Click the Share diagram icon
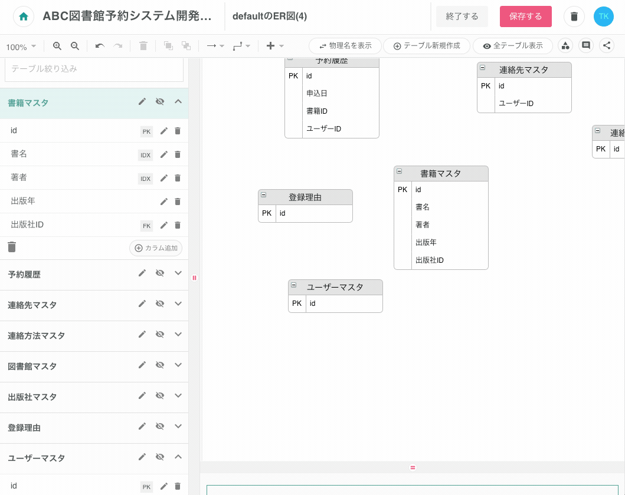Screen dimensions: 625x495 [x=607, y=45]
